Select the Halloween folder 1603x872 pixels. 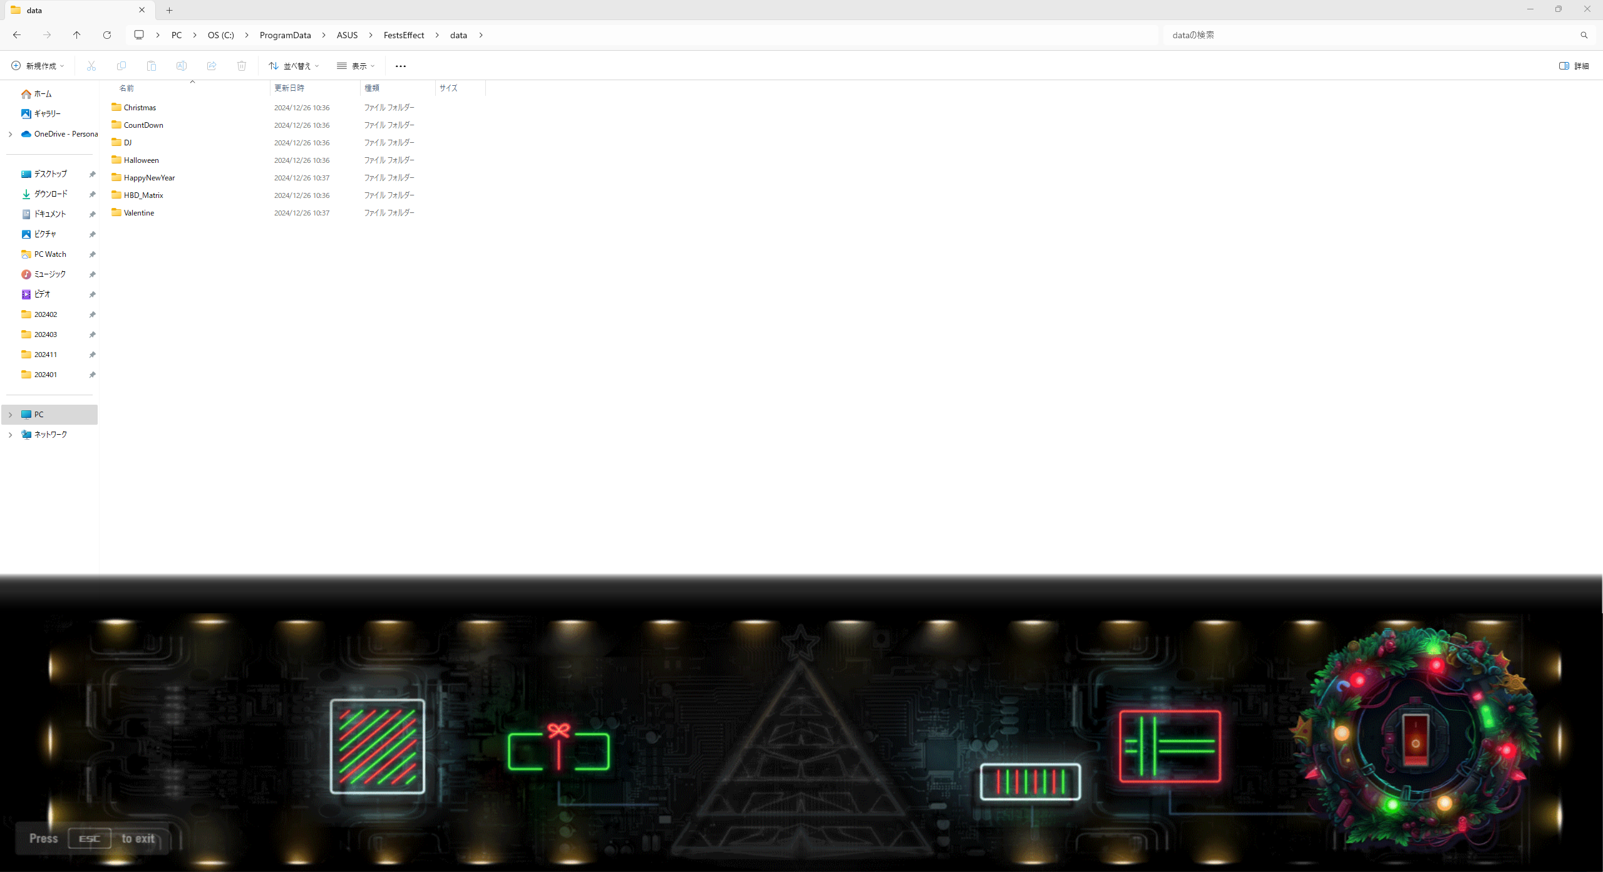click(x=142, y=160)
